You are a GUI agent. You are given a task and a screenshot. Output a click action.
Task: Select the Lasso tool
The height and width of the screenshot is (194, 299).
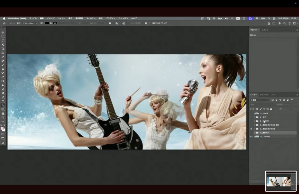3,41
